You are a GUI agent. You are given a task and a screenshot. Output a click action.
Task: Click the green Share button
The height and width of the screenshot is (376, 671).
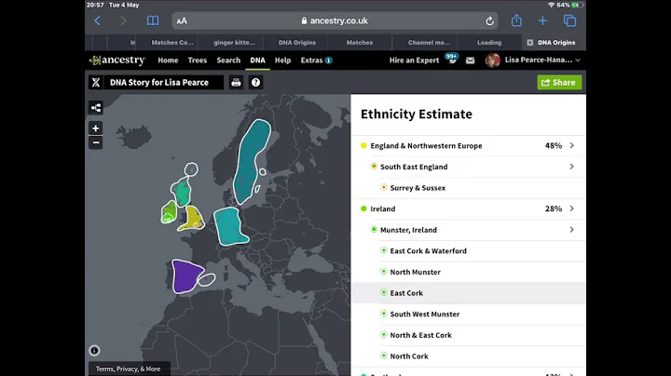(x=559, y=83)
